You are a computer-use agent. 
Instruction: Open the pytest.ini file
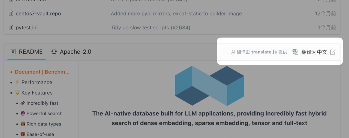[x=26, y=28]
